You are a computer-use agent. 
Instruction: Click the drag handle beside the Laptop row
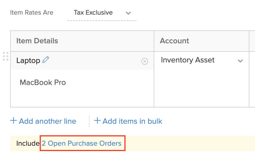click(x=5, y=57)
